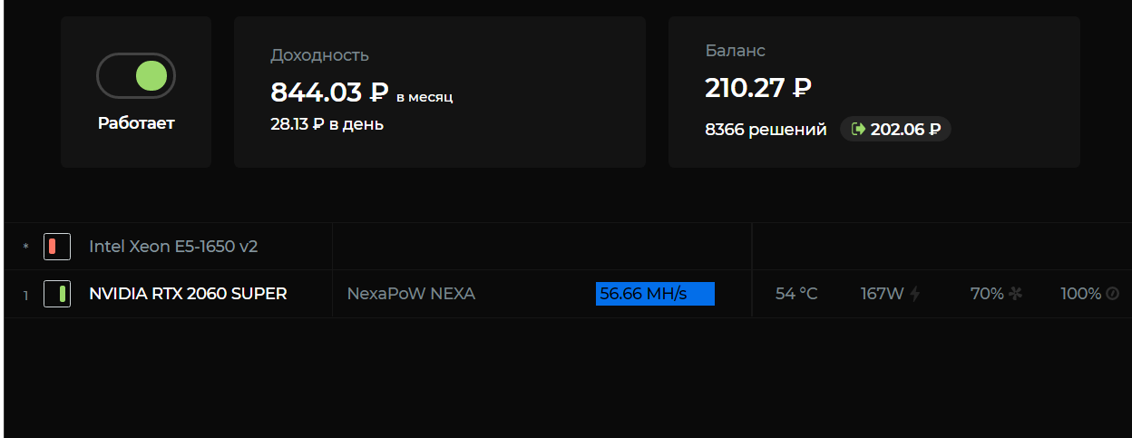Click the 28.13 ₽ в день daily income
The height and width of the screenshot is (438, 1132).
[327, 124]
